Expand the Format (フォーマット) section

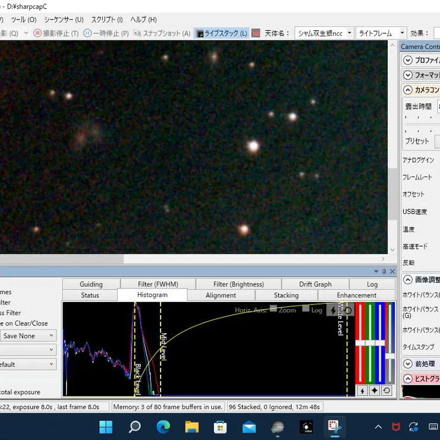[x=407, y=75]
